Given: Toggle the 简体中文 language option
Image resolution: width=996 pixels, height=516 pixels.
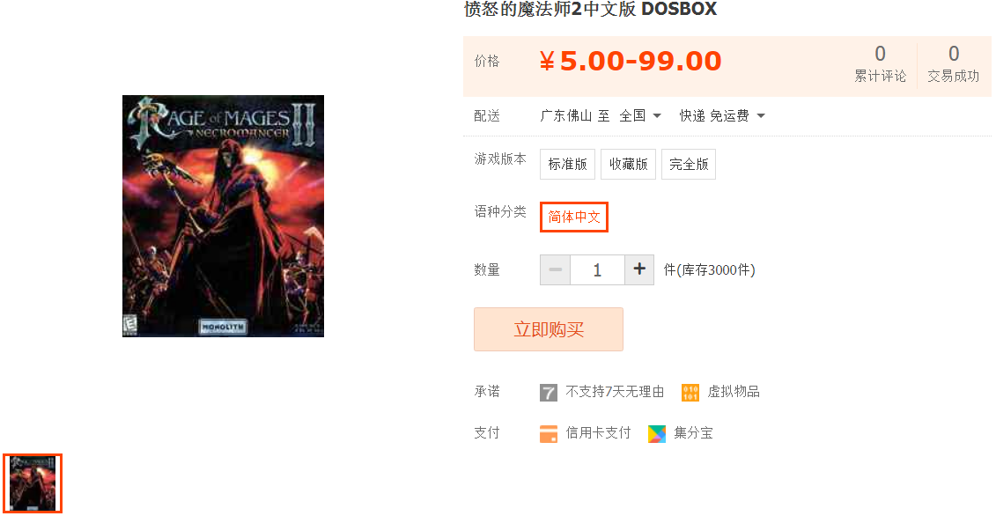Looking at the screenshot, I should click(574, 217).
